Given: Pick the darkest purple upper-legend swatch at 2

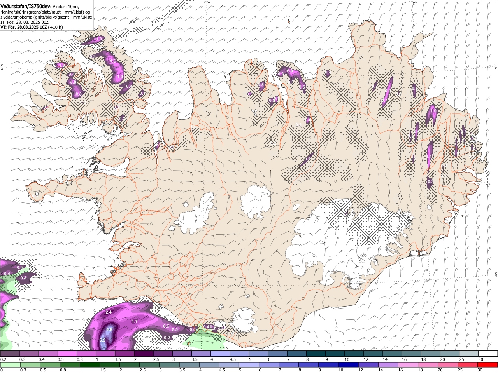Looking at the screenshot, I should (x=144, y=354).
